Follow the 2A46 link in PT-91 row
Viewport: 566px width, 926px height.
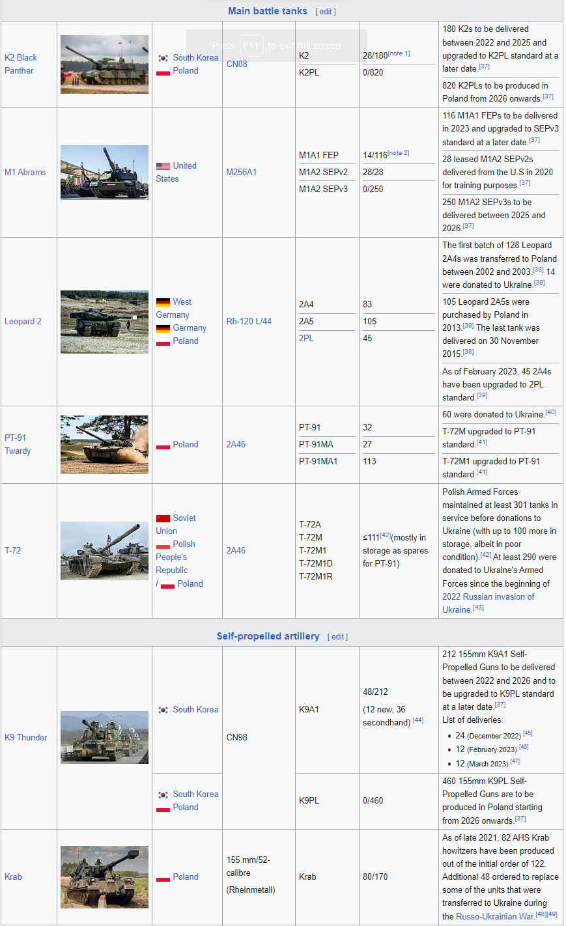pos(236,444)
